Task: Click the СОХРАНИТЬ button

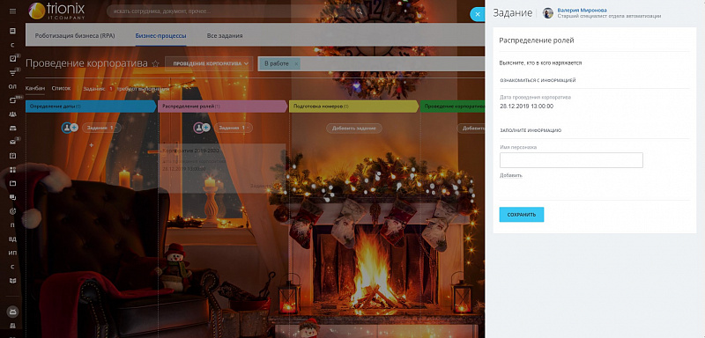Action: pyautogui.click(x=522, y=215)
